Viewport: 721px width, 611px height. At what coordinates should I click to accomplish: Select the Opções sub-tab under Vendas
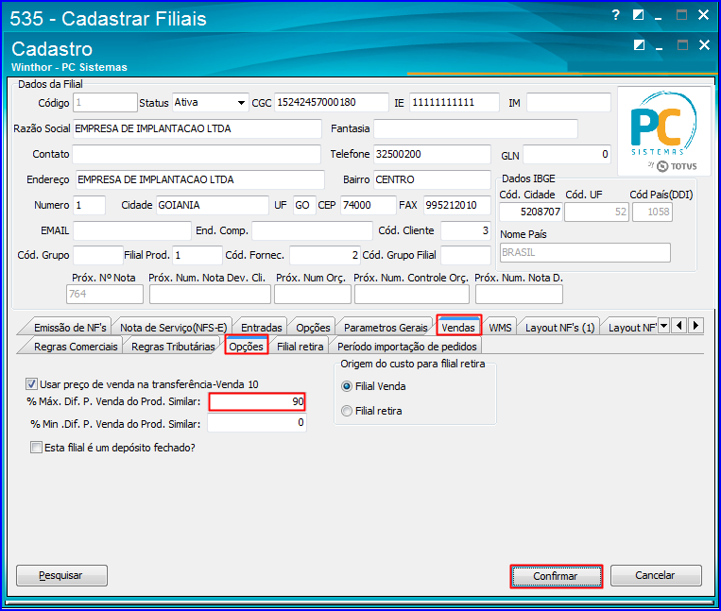coord(247,346)
